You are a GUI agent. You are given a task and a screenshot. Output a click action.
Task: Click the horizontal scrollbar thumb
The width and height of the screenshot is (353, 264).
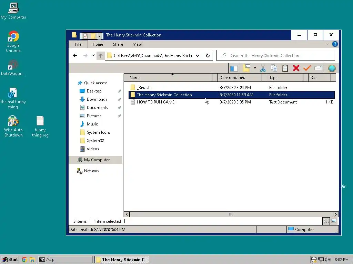231,214
